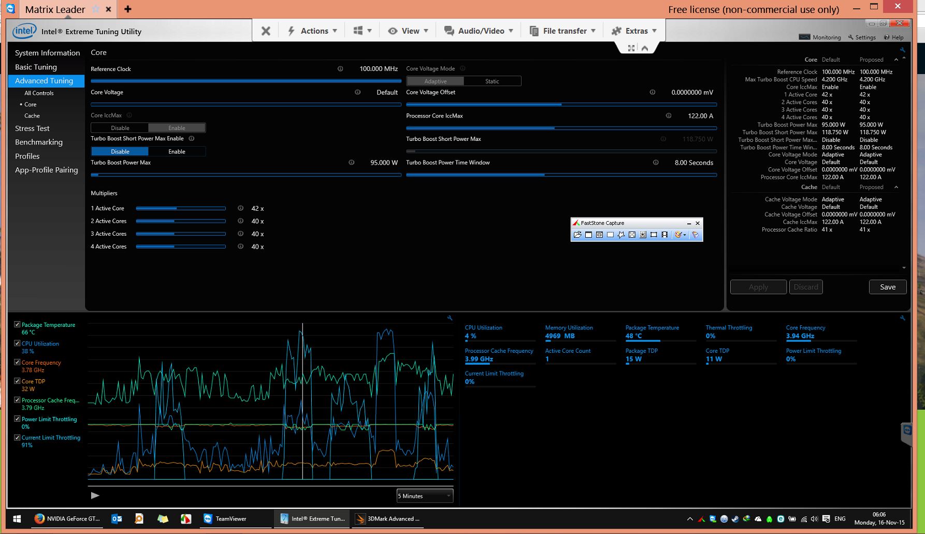
Task: Open Settings in Intel XTU header
Action: click(862, 37)
